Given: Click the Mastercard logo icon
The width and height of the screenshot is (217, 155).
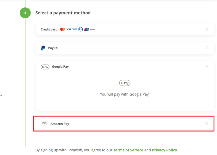Looking at the screenshot, I should [62, 29].
